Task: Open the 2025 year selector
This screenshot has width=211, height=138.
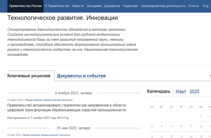Action: coord(194,91)
